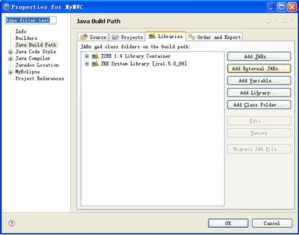Expand the MyEclipse tree node
Viewport: 299px width, 235px height.
point(11,72)
